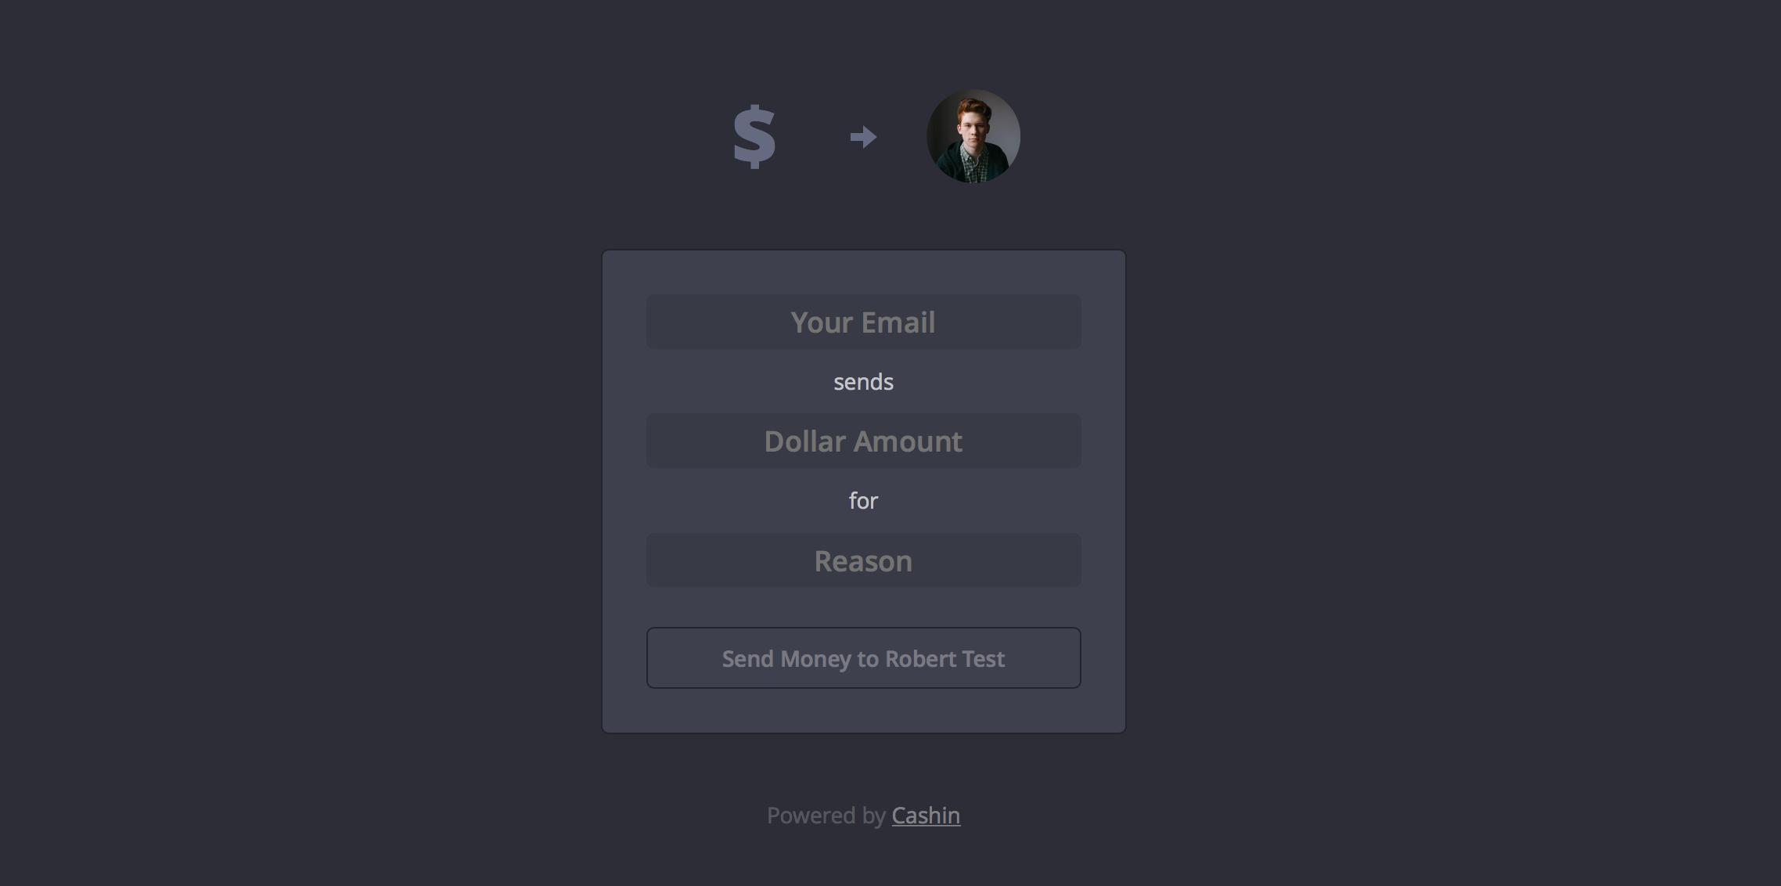Image resolution: width=1781 pixels, height=886 pixels.
Task: Click the red-haired recipient avatar image
Action: [973, 136]
